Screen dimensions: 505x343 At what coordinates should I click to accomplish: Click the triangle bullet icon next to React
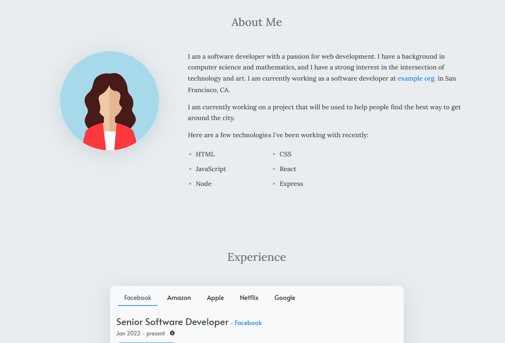[x=274, y=169]
